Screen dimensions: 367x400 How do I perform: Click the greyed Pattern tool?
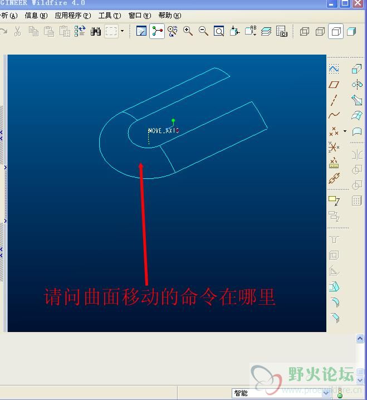357,201
